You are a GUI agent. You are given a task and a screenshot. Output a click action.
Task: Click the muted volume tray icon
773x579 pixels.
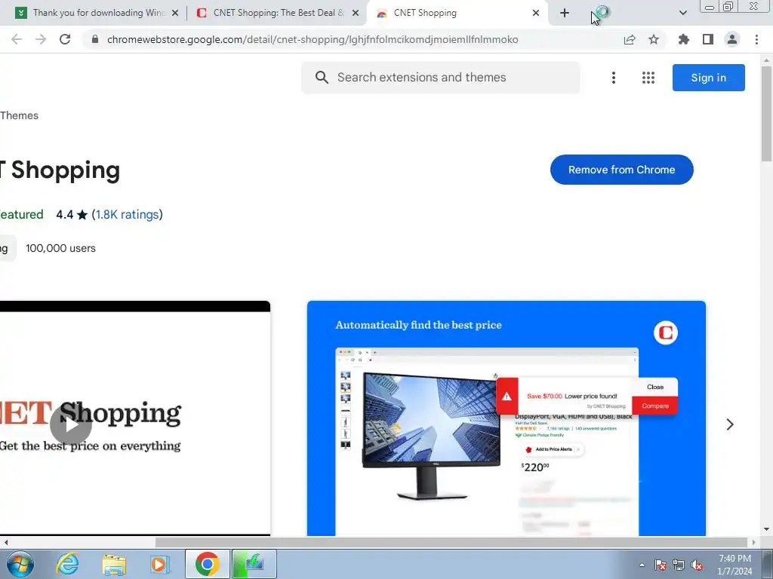(x=697, y=565)
